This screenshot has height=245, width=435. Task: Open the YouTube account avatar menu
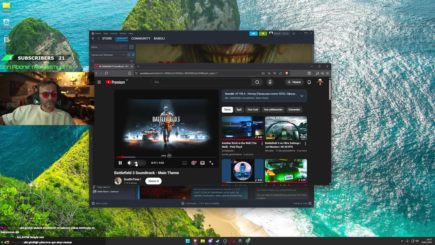point(320,82)
